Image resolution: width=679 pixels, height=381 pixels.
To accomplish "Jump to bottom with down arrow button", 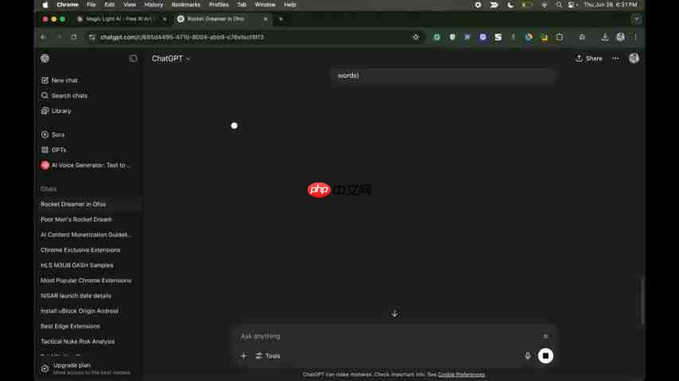I will click(x=394, y=314).
